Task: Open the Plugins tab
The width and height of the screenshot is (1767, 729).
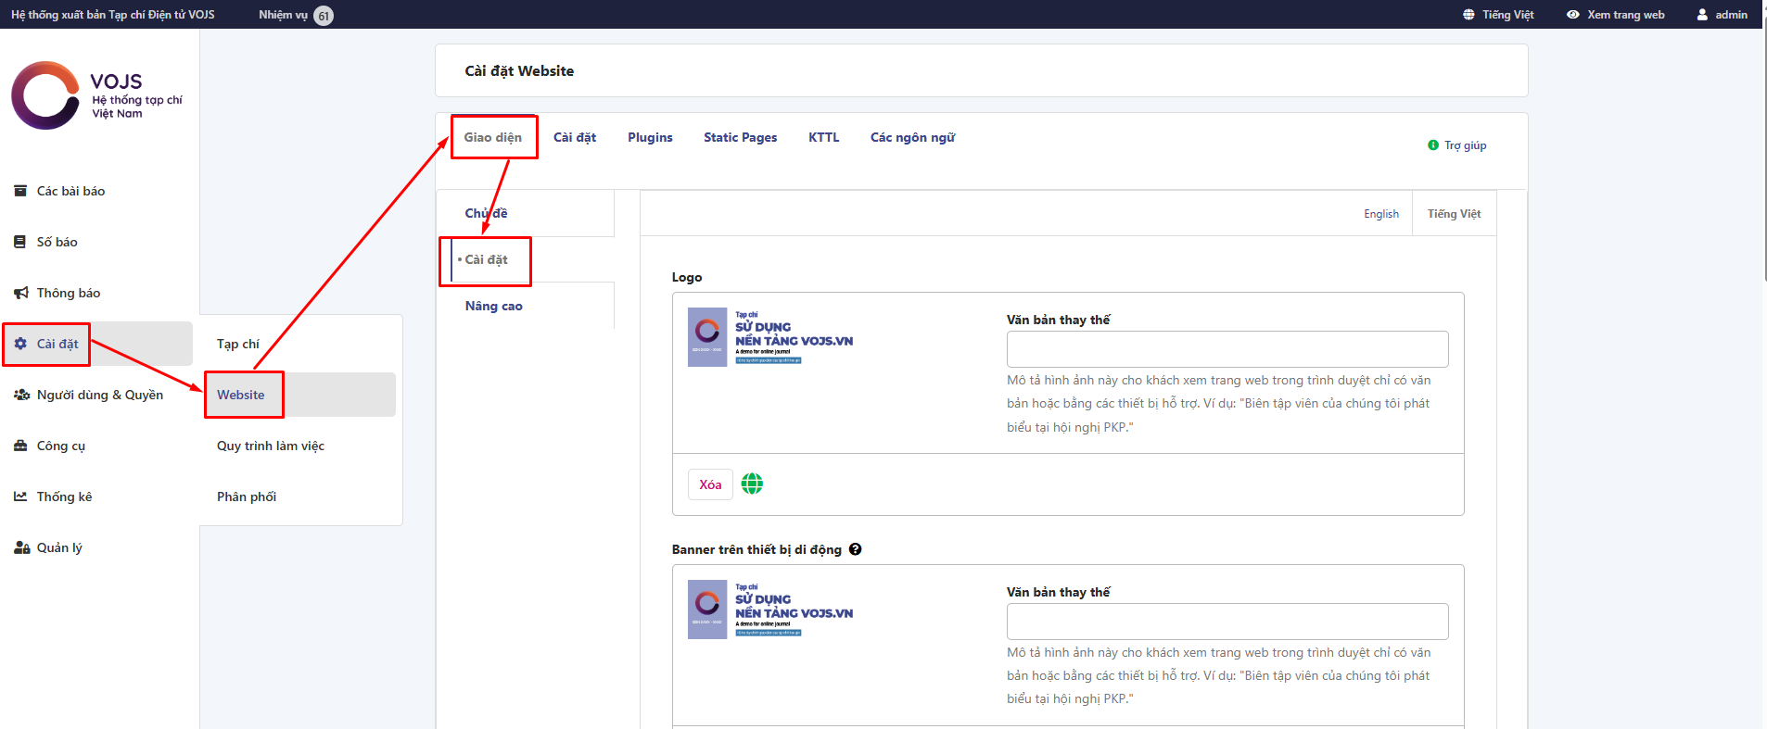Action: point(650,137)
